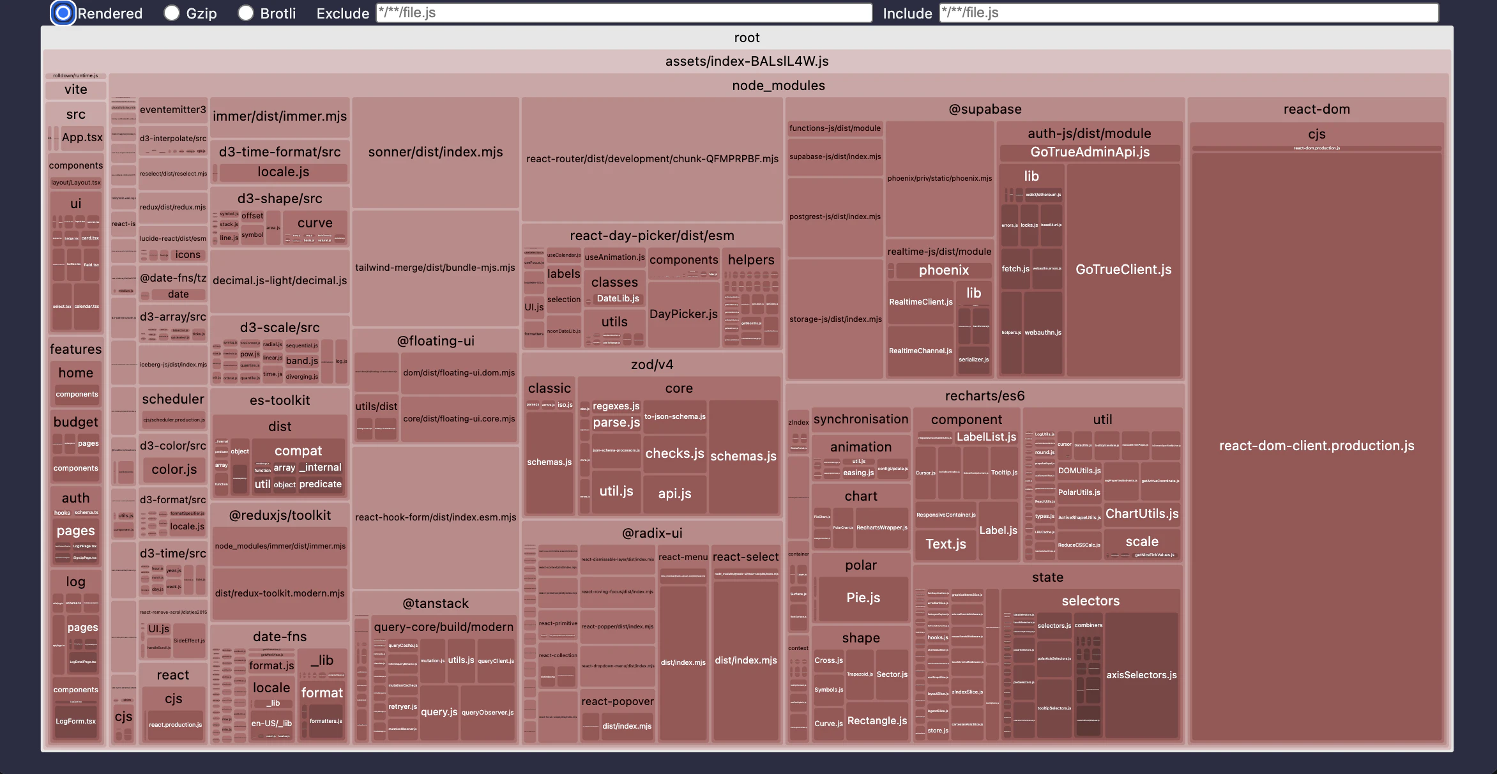Image resolution: width=1497 pixels, height=774 pixels.
Task: Click the storage-js/dist/index.mjs block
Action: [835, 319]
